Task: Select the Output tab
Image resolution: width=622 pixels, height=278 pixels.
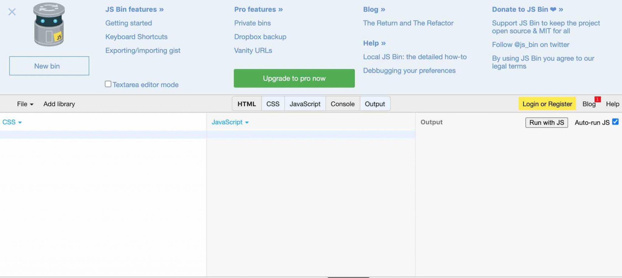Action: (375, 104)
